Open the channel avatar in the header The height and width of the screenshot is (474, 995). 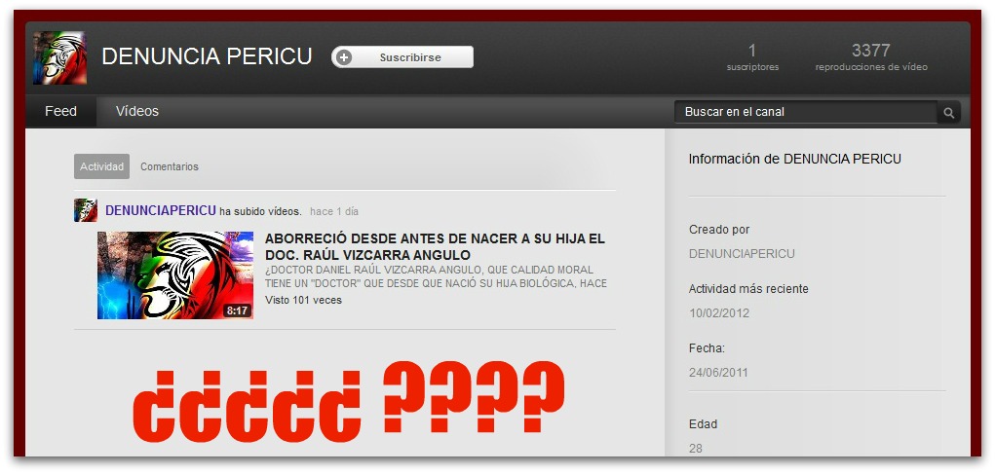(59, 57)
